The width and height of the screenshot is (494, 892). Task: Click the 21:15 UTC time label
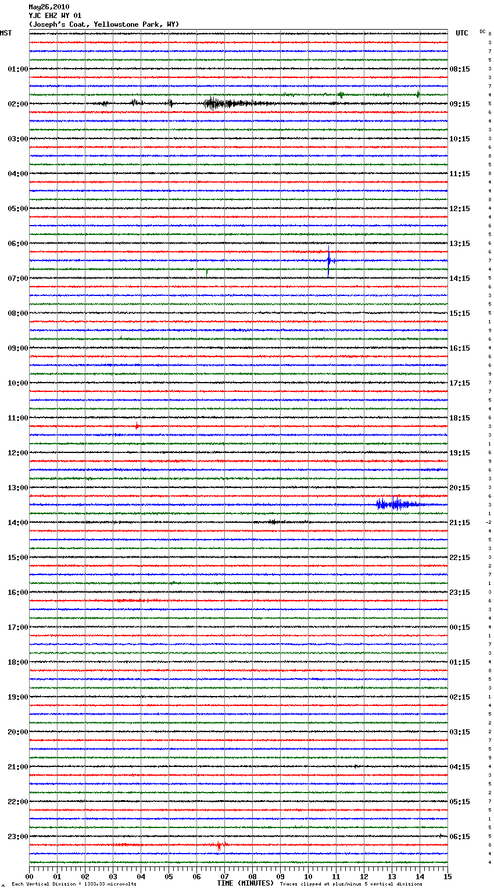point(460,523)
